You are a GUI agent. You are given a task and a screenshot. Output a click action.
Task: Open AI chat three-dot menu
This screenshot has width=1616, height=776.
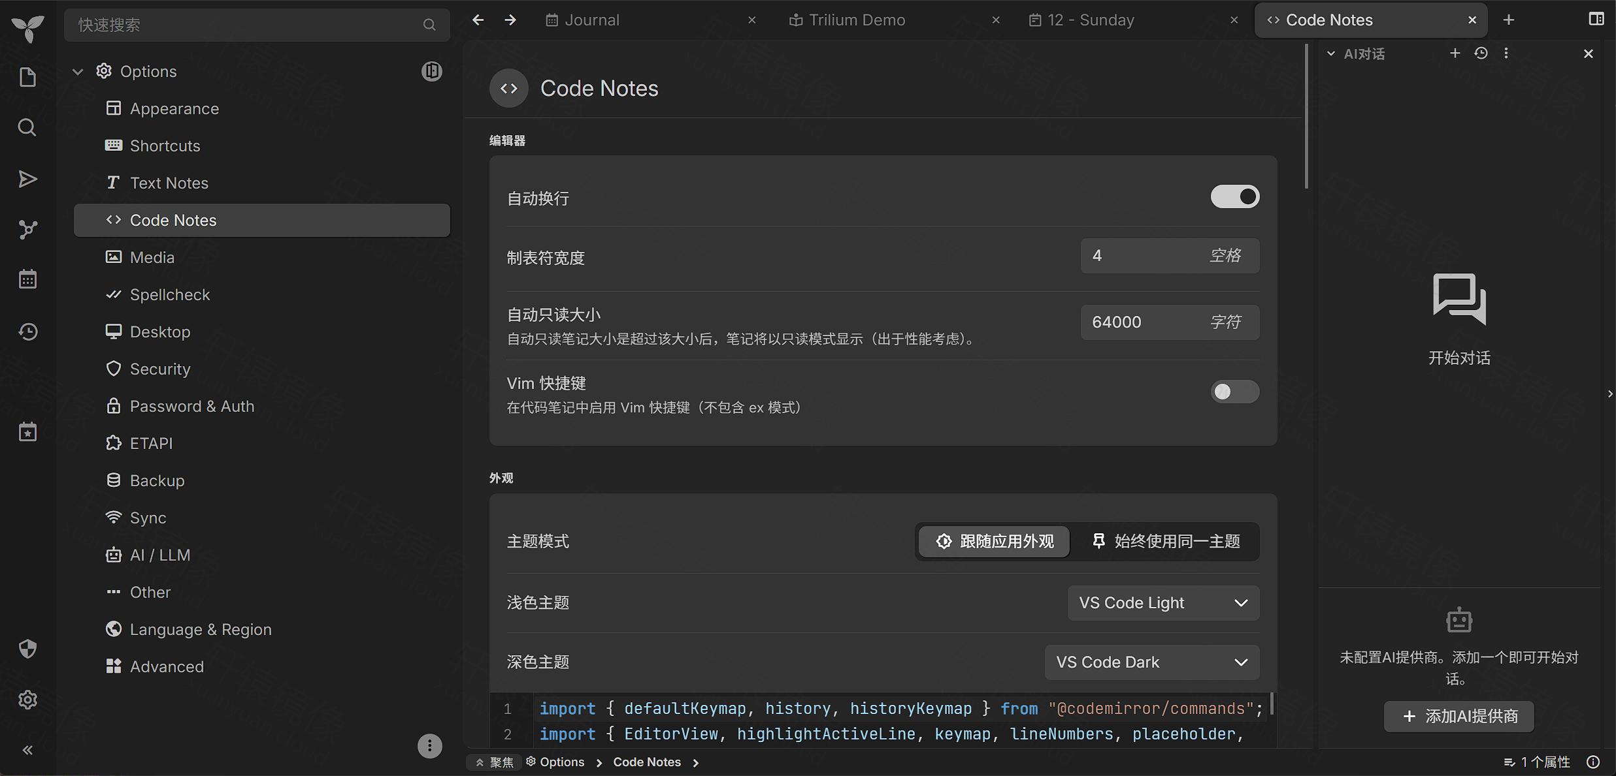pos(1506,54)
